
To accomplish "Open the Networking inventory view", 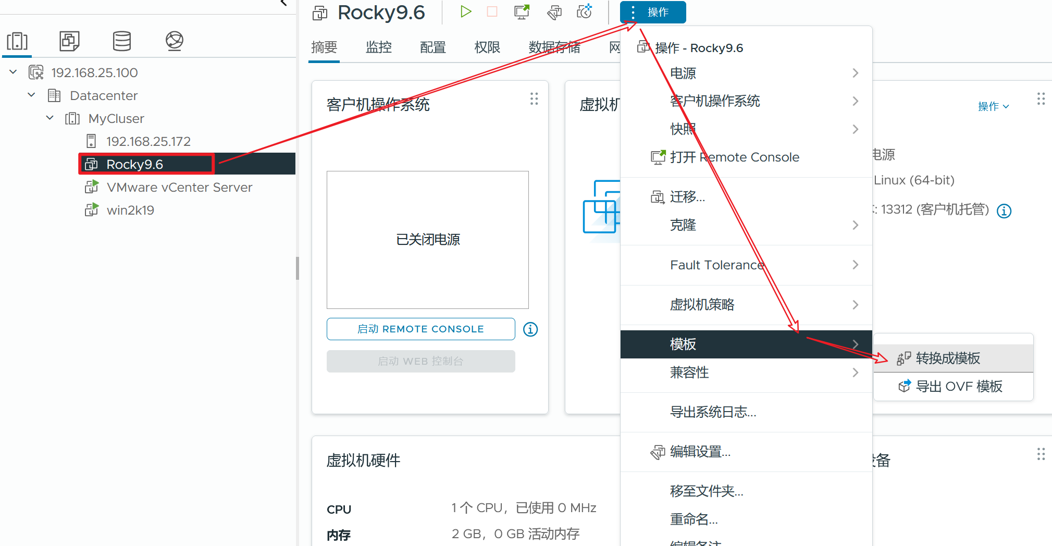I will (x=174, y=41).
